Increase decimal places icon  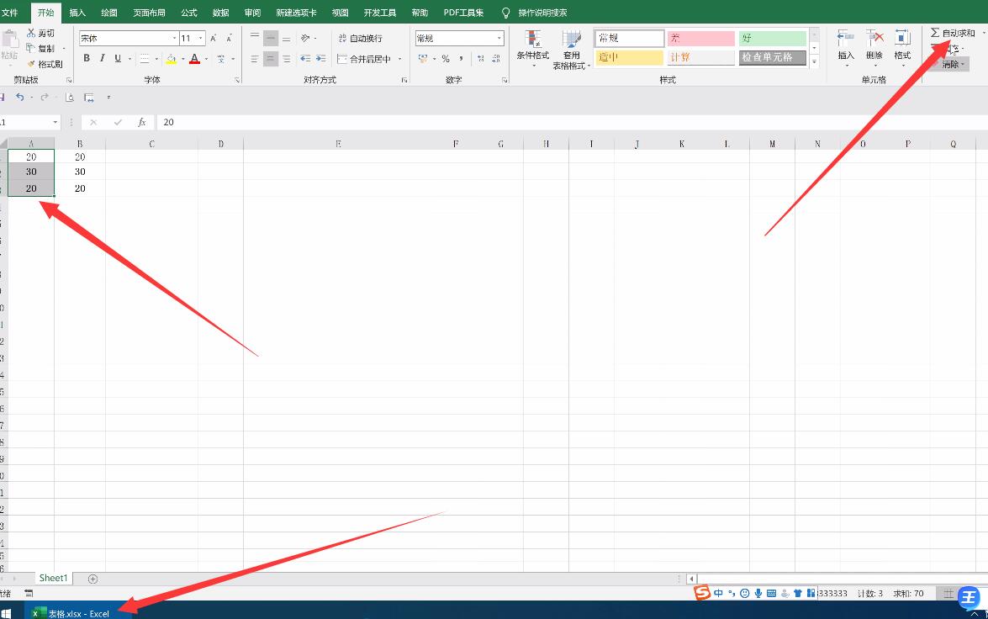pos(481,59)
